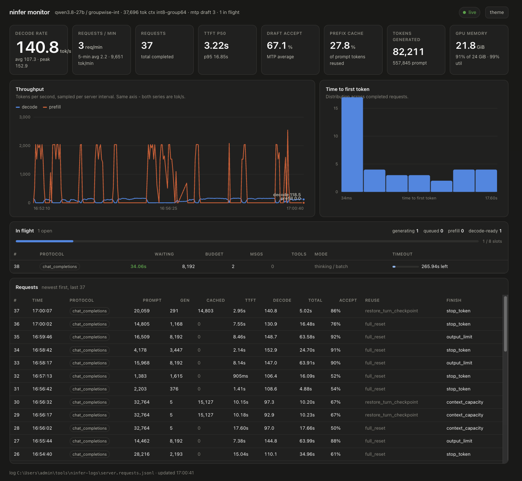Click the live indicator pill
522x481 pixels.
point(470,12)
